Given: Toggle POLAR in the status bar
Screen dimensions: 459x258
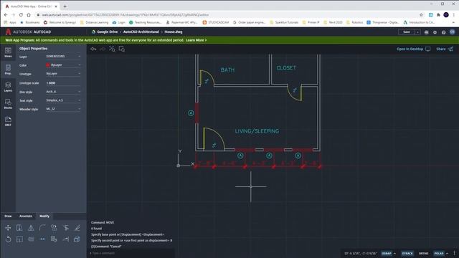Looking at the screenshot, I should pyautogui.click(x=439, y=253).
